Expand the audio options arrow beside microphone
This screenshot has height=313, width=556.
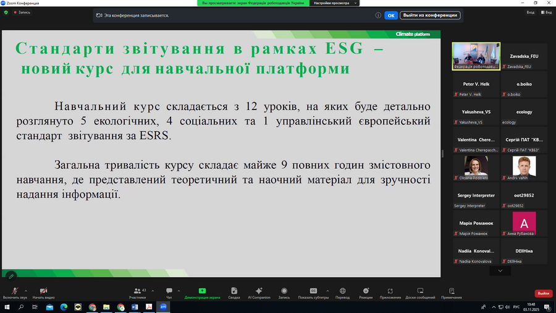(x=25, y=289)
